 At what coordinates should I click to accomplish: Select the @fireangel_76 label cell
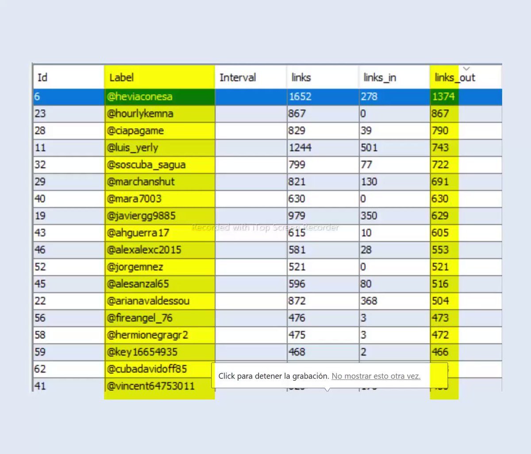pos(160,318)
